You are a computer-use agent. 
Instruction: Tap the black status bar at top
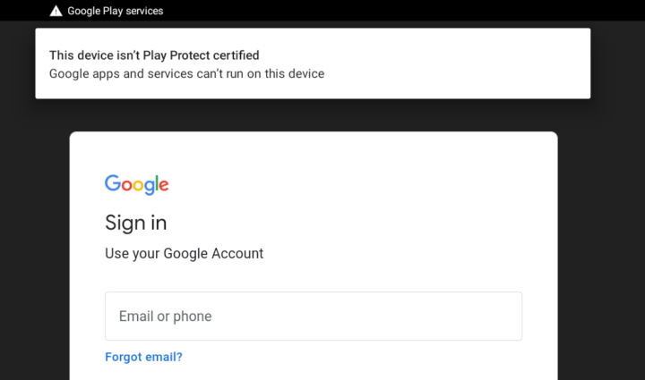point(370,10)
